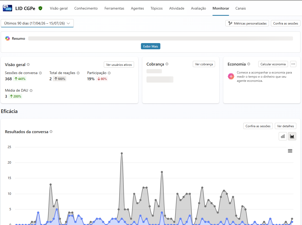This screenshot has width=302, height=225.
Task: Open the Economia more options ellipsis menu
Action: pyautogui.click(x=293, y=64)
